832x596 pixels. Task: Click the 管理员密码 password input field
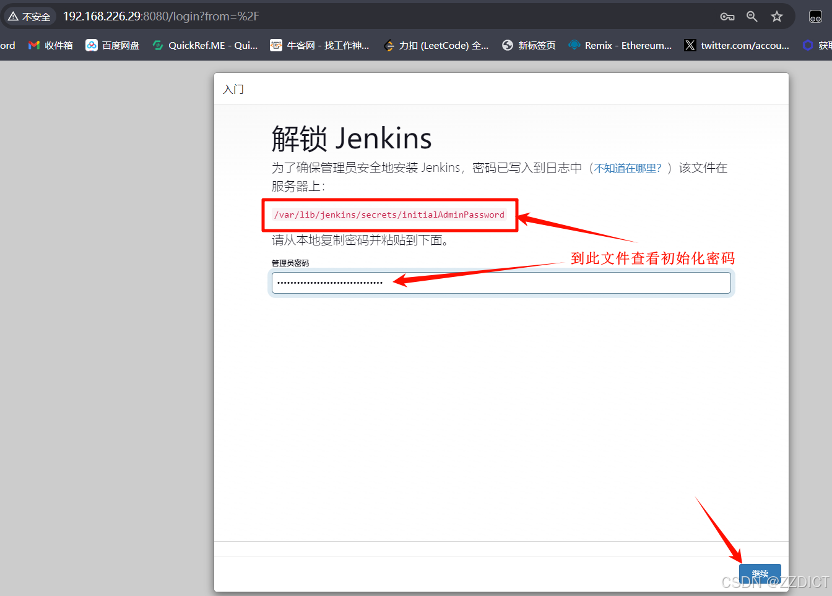click(501, 283)
